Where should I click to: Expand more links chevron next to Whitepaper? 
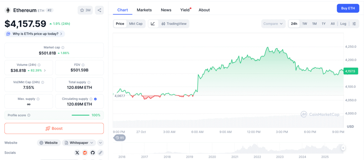[x=101, y=143]
